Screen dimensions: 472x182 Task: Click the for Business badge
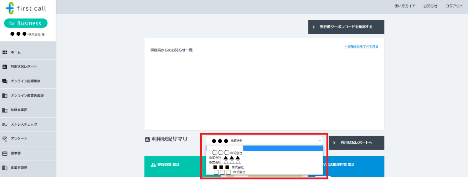point(26,23)
